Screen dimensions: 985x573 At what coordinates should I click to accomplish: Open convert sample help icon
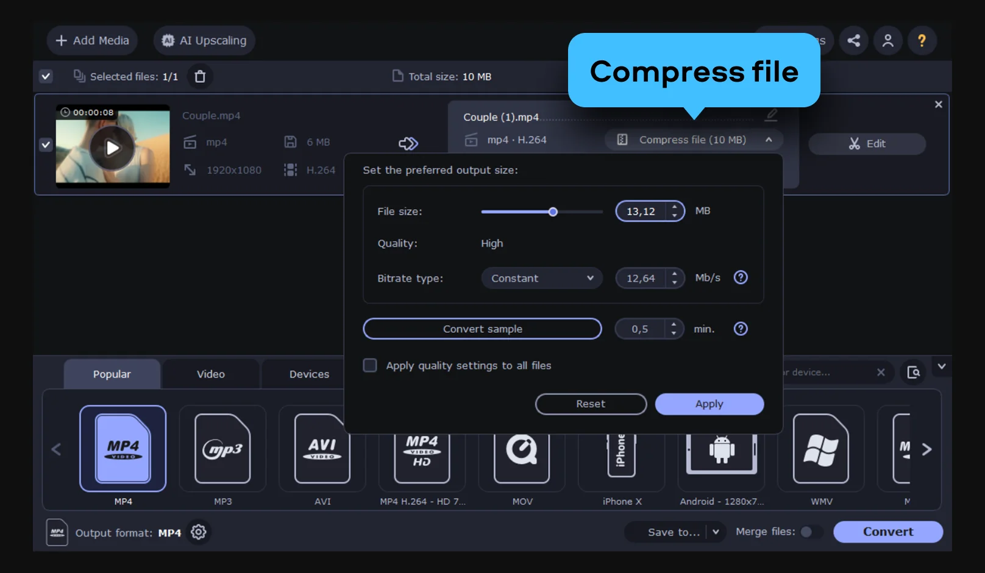pos(741,329)
